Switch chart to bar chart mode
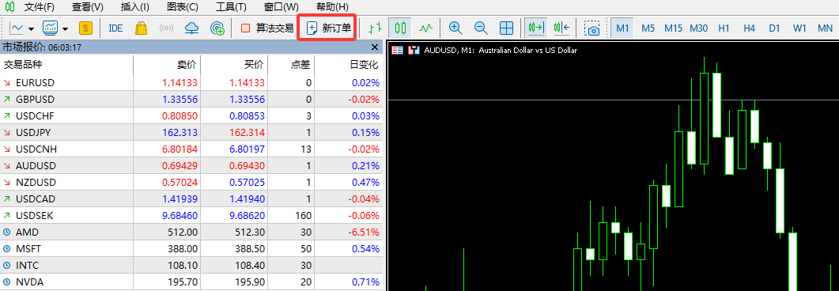839x291 pixels. pos(375,28)
